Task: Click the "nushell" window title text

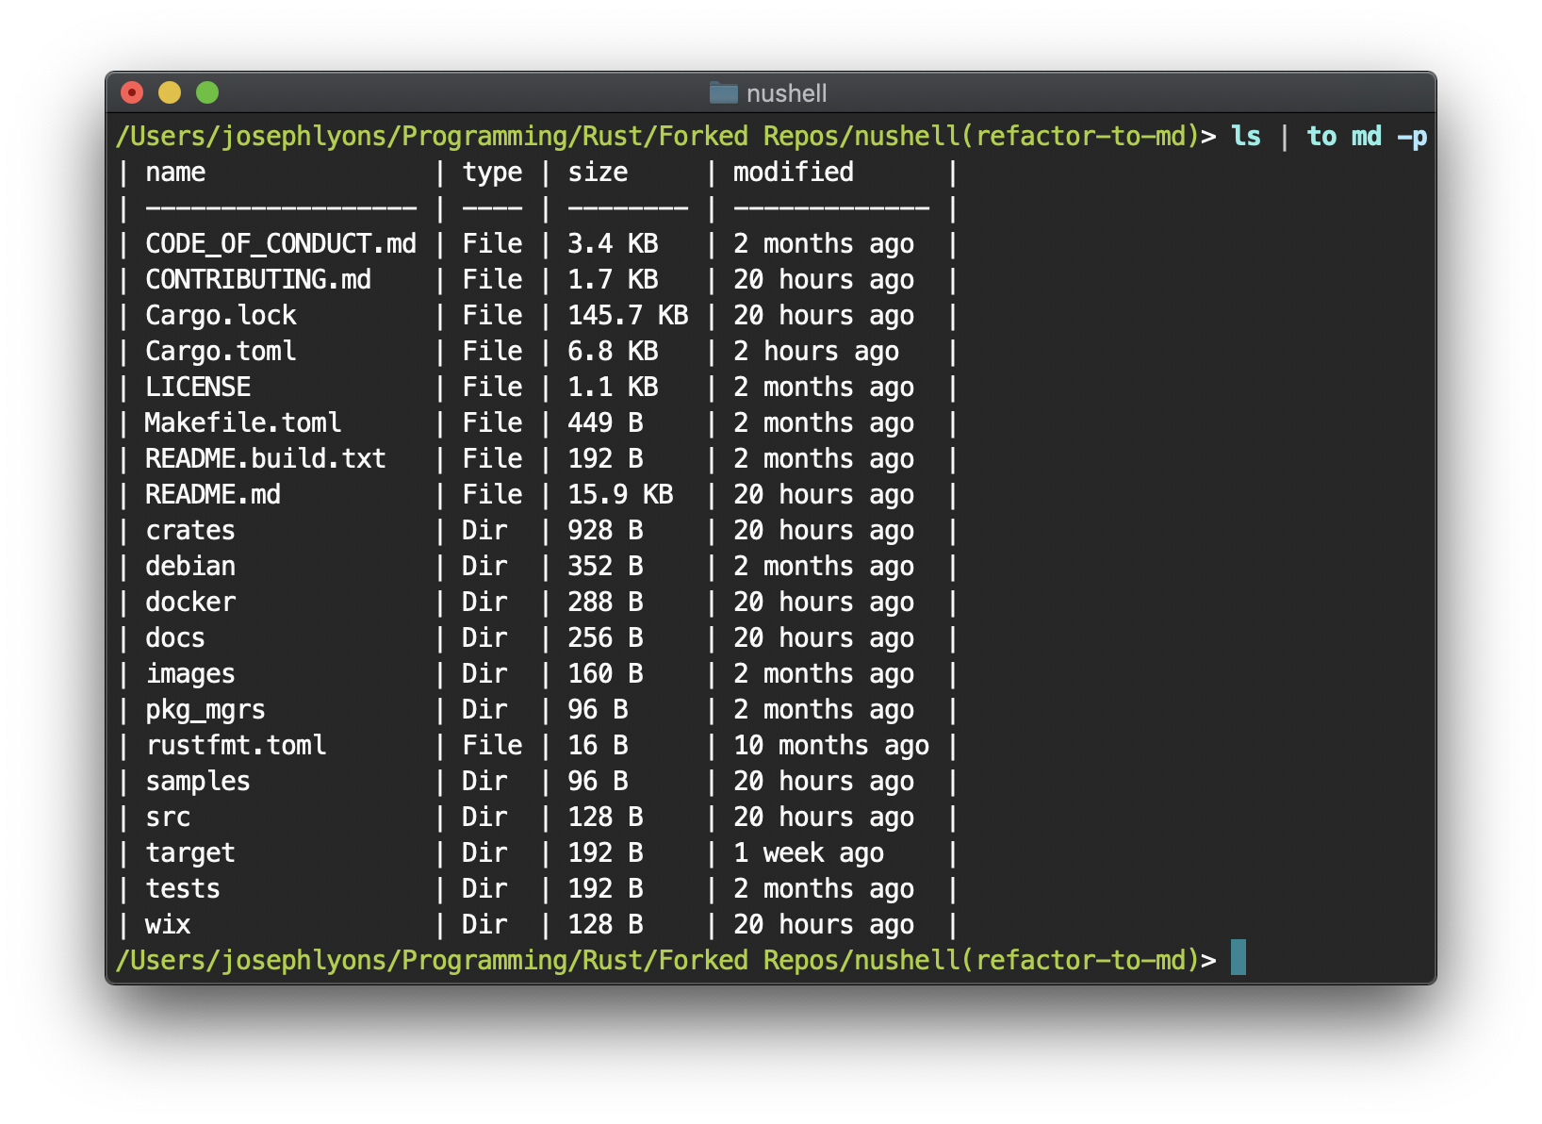Action: click(786, 93)
